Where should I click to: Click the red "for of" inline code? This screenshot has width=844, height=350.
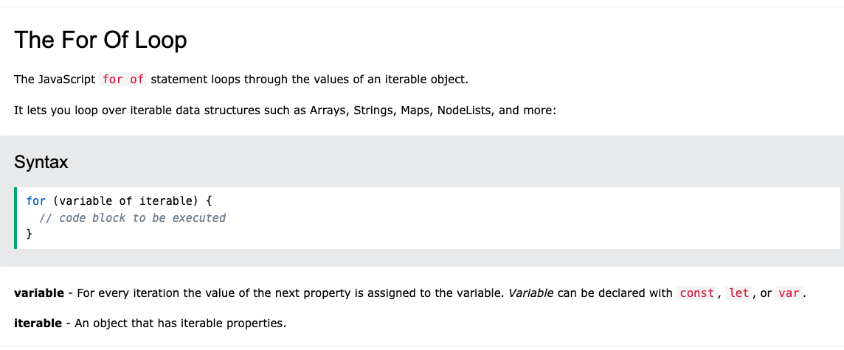click(122, 80)
